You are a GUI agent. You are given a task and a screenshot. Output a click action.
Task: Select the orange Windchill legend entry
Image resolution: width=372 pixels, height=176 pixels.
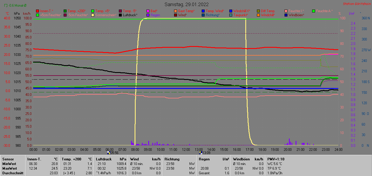point(266,15)
